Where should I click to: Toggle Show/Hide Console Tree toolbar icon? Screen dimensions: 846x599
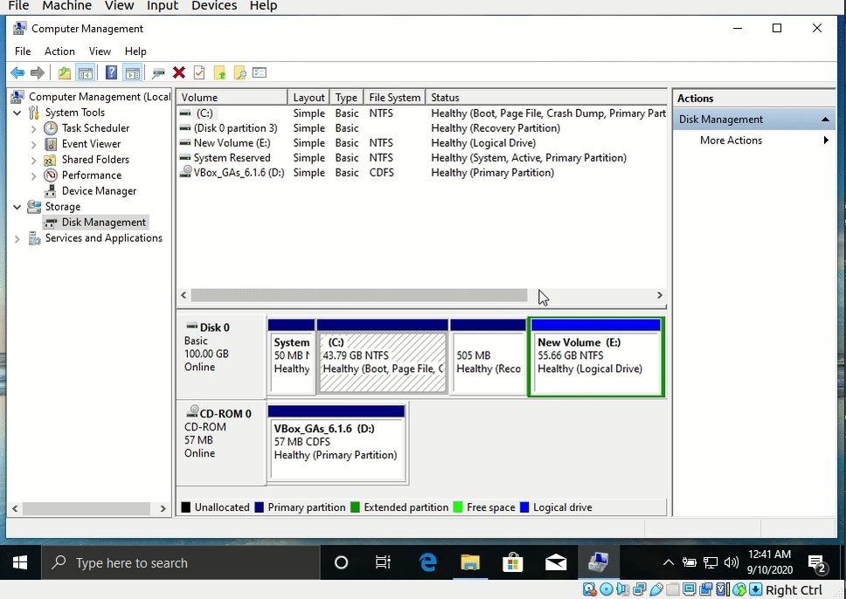86,72
